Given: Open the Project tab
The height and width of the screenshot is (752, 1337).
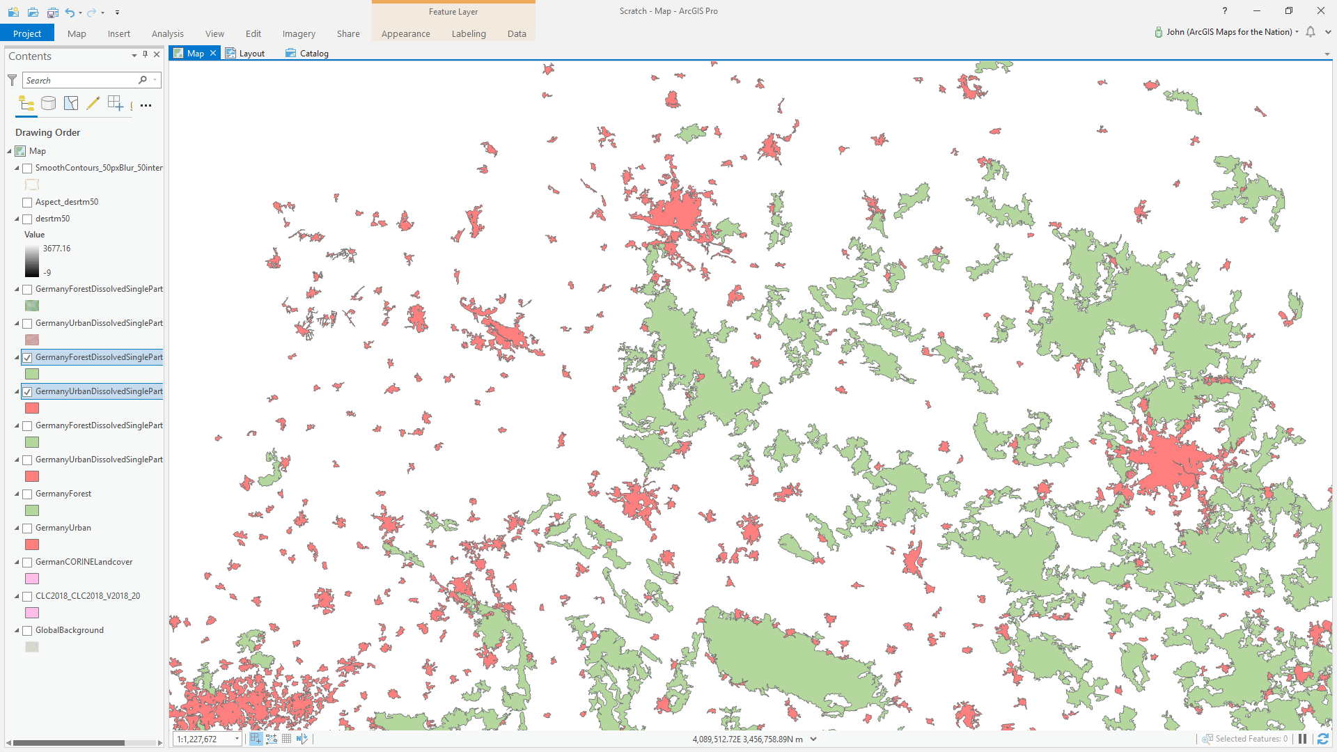Looking at the screenshot, I should pyautogui.click(x=27, y=33).
